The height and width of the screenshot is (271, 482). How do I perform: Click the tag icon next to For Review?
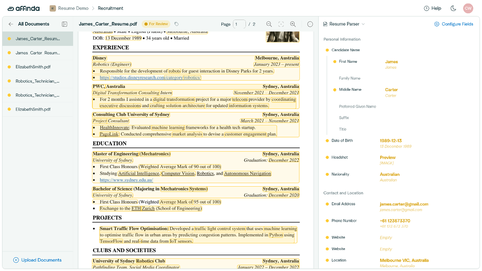176,24
